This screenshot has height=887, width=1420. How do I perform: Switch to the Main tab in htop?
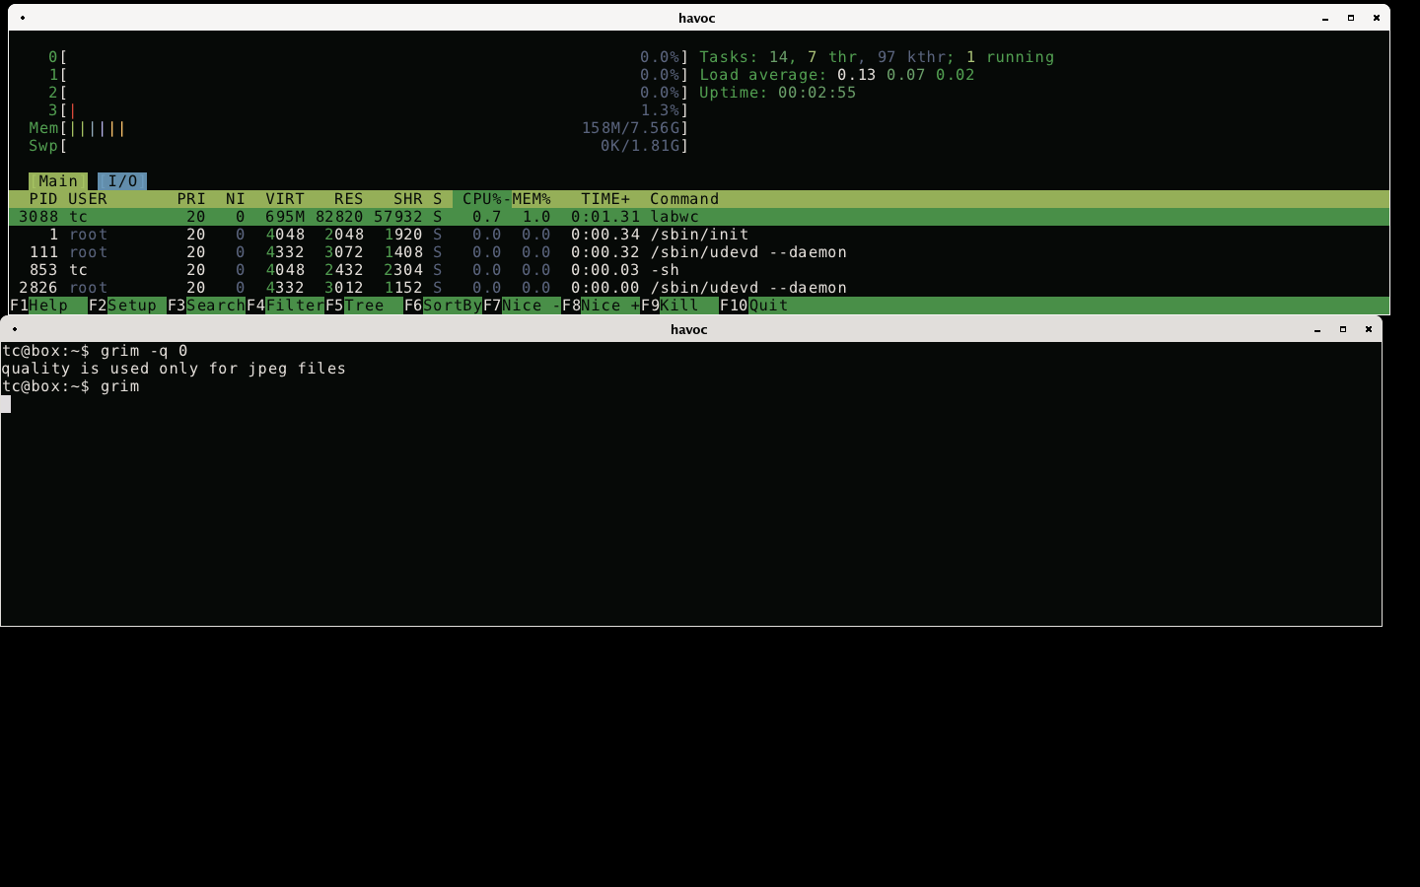[x=58, y=181]
